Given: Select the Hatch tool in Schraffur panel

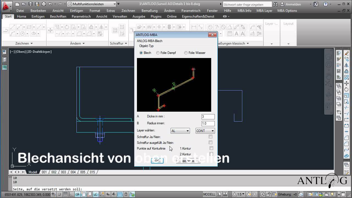Looking at the screenshot, I should 115,31.
